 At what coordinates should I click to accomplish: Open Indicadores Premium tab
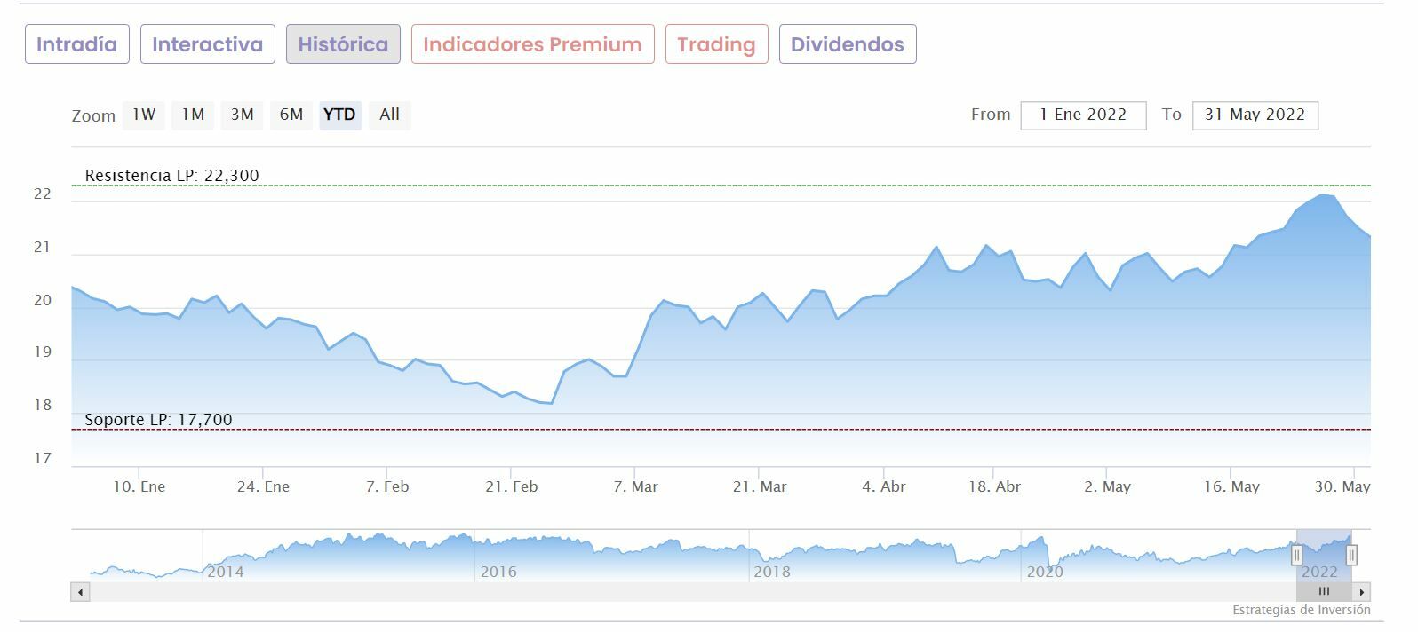[532, 44]
